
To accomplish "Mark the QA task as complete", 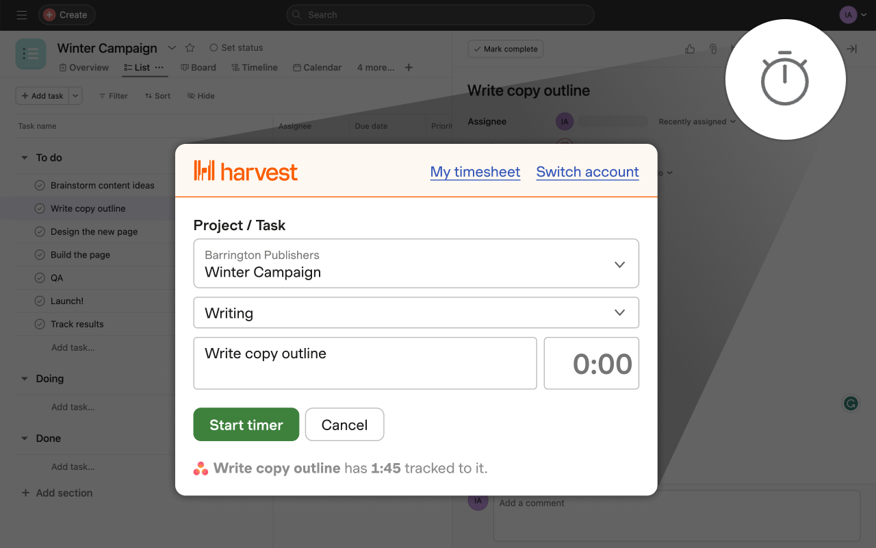I will (x=39, y=277).
